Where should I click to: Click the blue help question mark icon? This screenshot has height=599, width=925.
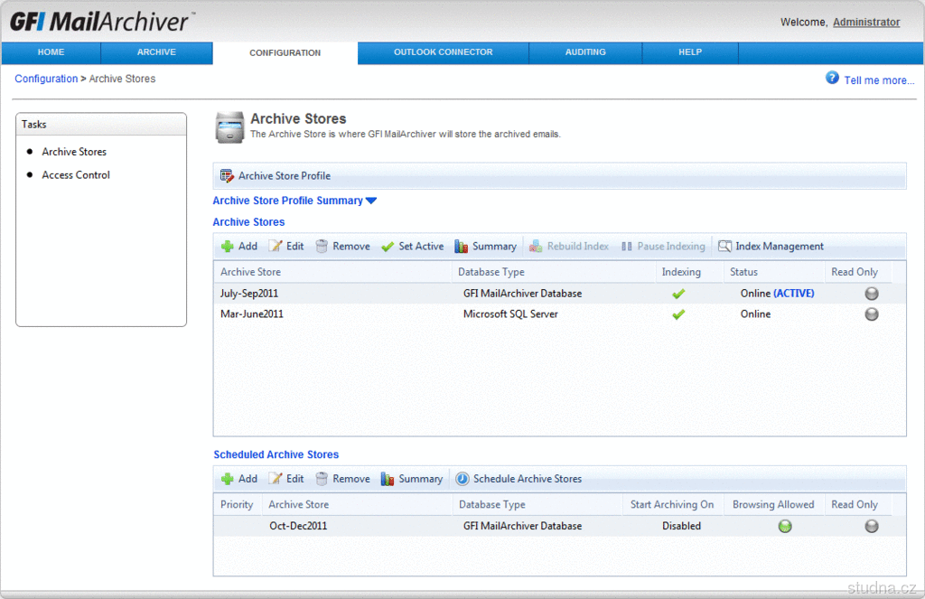(832, 79)
